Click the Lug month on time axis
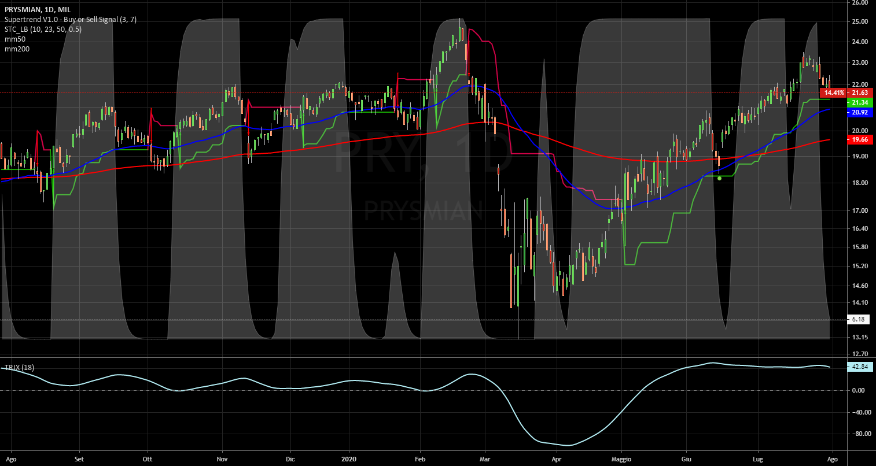 click(759, 459)
